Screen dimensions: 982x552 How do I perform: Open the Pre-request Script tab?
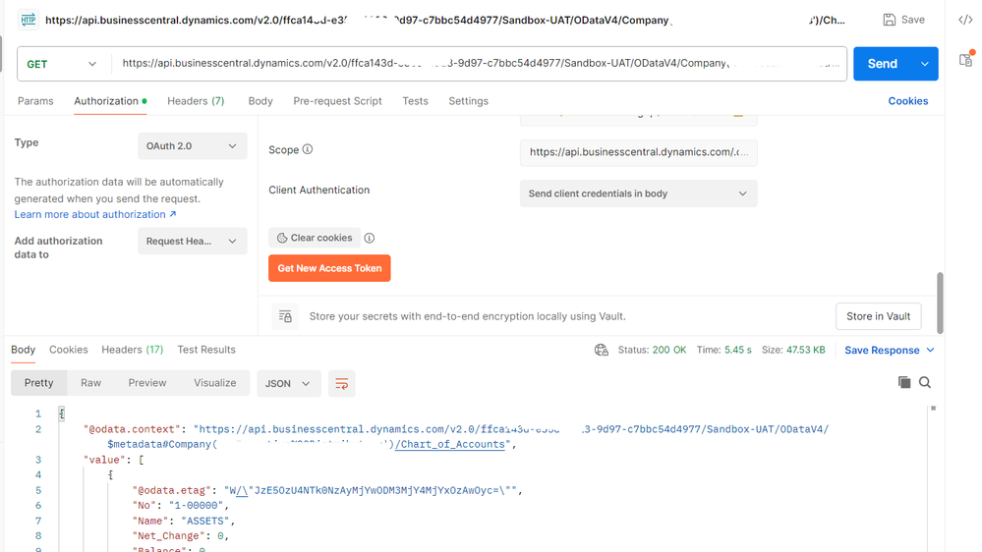tap(337, 101)
